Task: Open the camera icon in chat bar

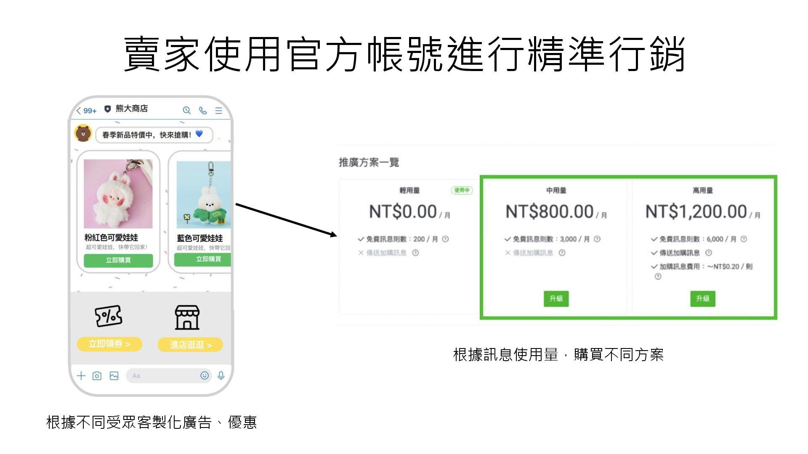Action: [97, 375]
